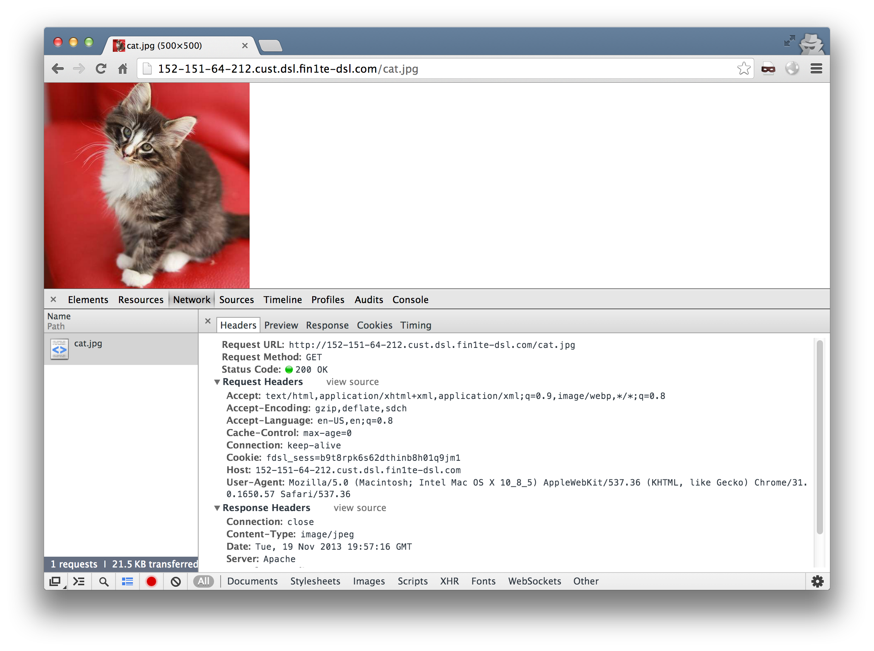Filter by XHR
Viewport: 874px width, 651px height.
tap(449, 581)
